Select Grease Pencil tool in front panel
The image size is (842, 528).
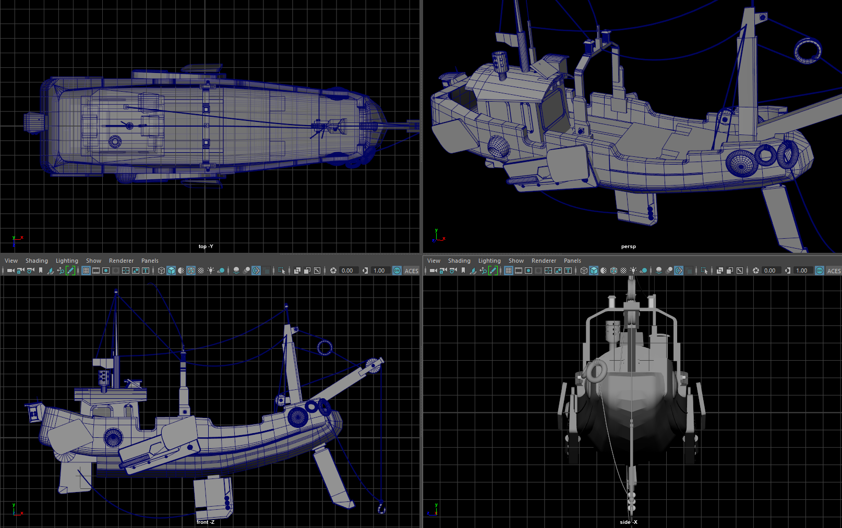coord(70,271)
